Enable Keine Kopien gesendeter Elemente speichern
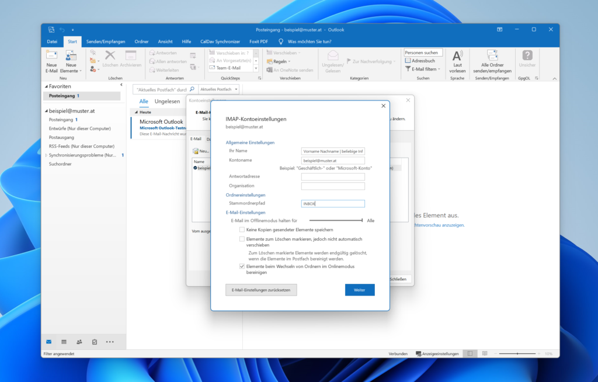Viewport: 598px width, 382px height. [242, 230]
